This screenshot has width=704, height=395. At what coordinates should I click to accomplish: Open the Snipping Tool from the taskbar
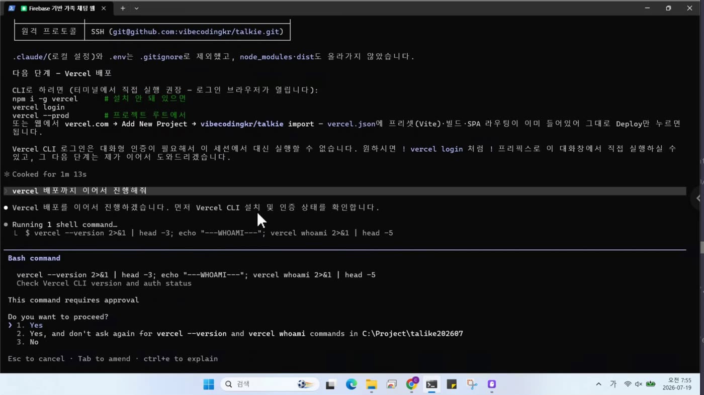(472, 384)
